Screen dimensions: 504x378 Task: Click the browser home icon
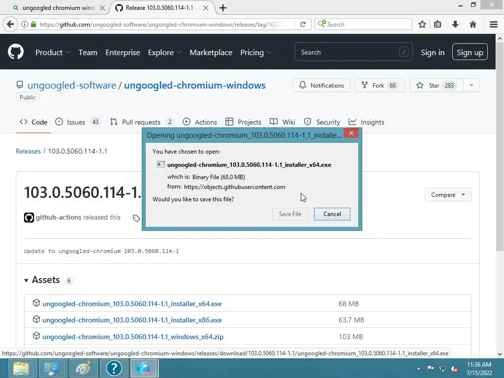(473, 24)
